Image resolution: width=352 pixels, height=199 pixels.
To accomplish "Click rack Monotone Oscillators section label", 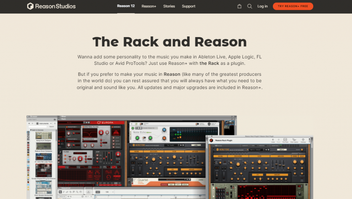I will (154, 152).
